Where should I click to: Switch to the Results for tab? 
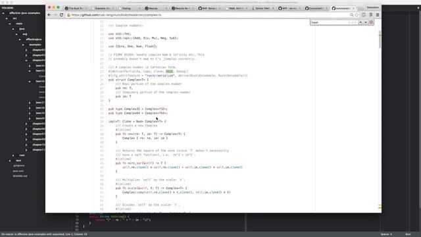[182, 9]
